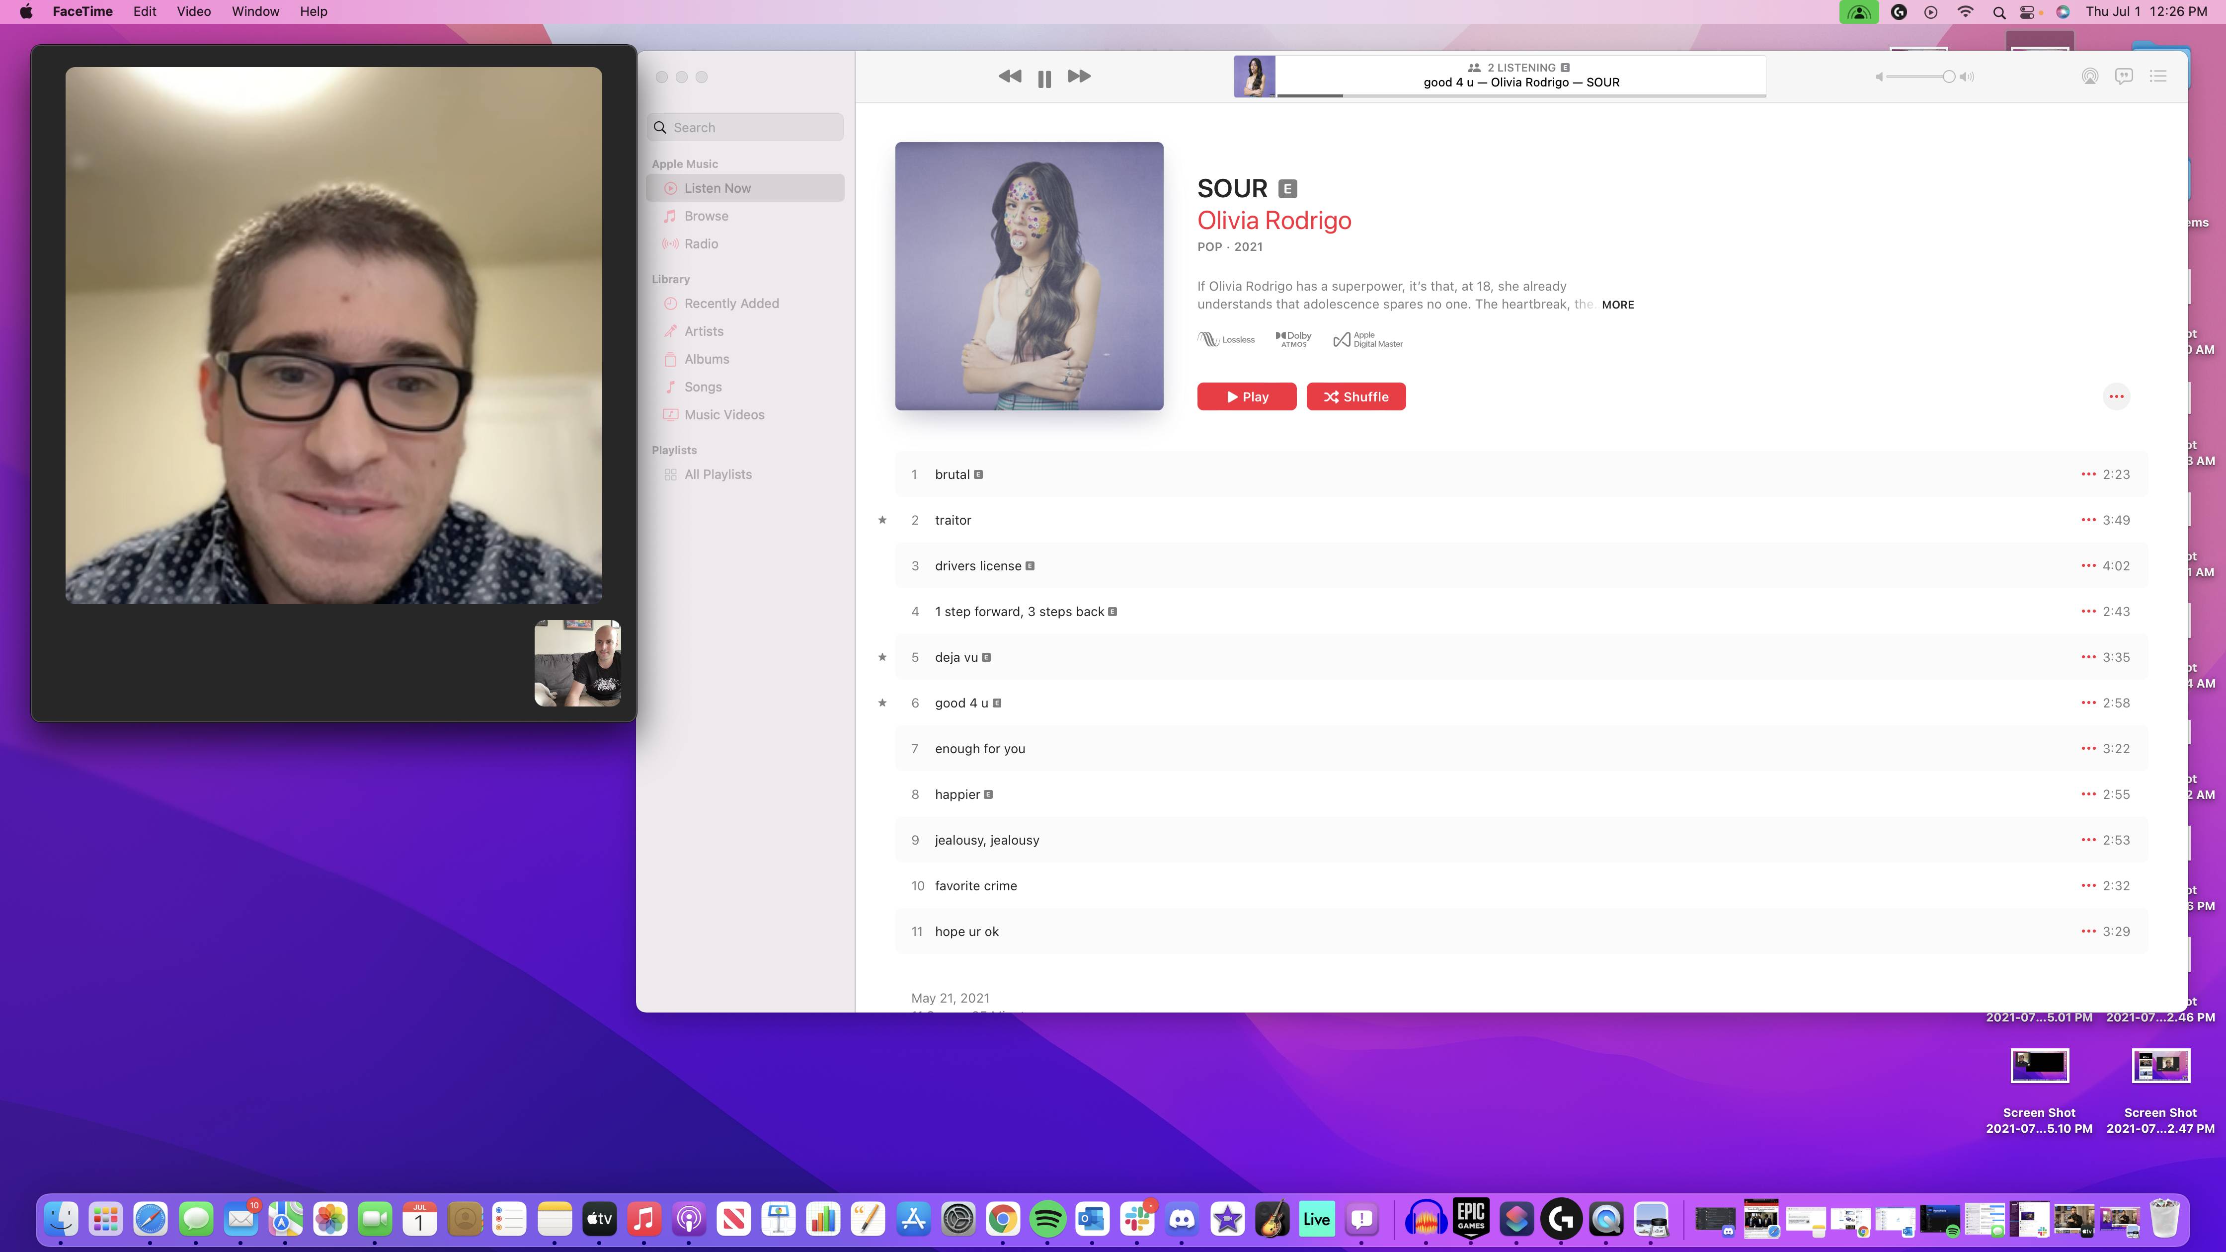Screen dimensions: 2226x1252
Task: Open the album's more options ellipsis button
Action: (x=2116, y=396)
